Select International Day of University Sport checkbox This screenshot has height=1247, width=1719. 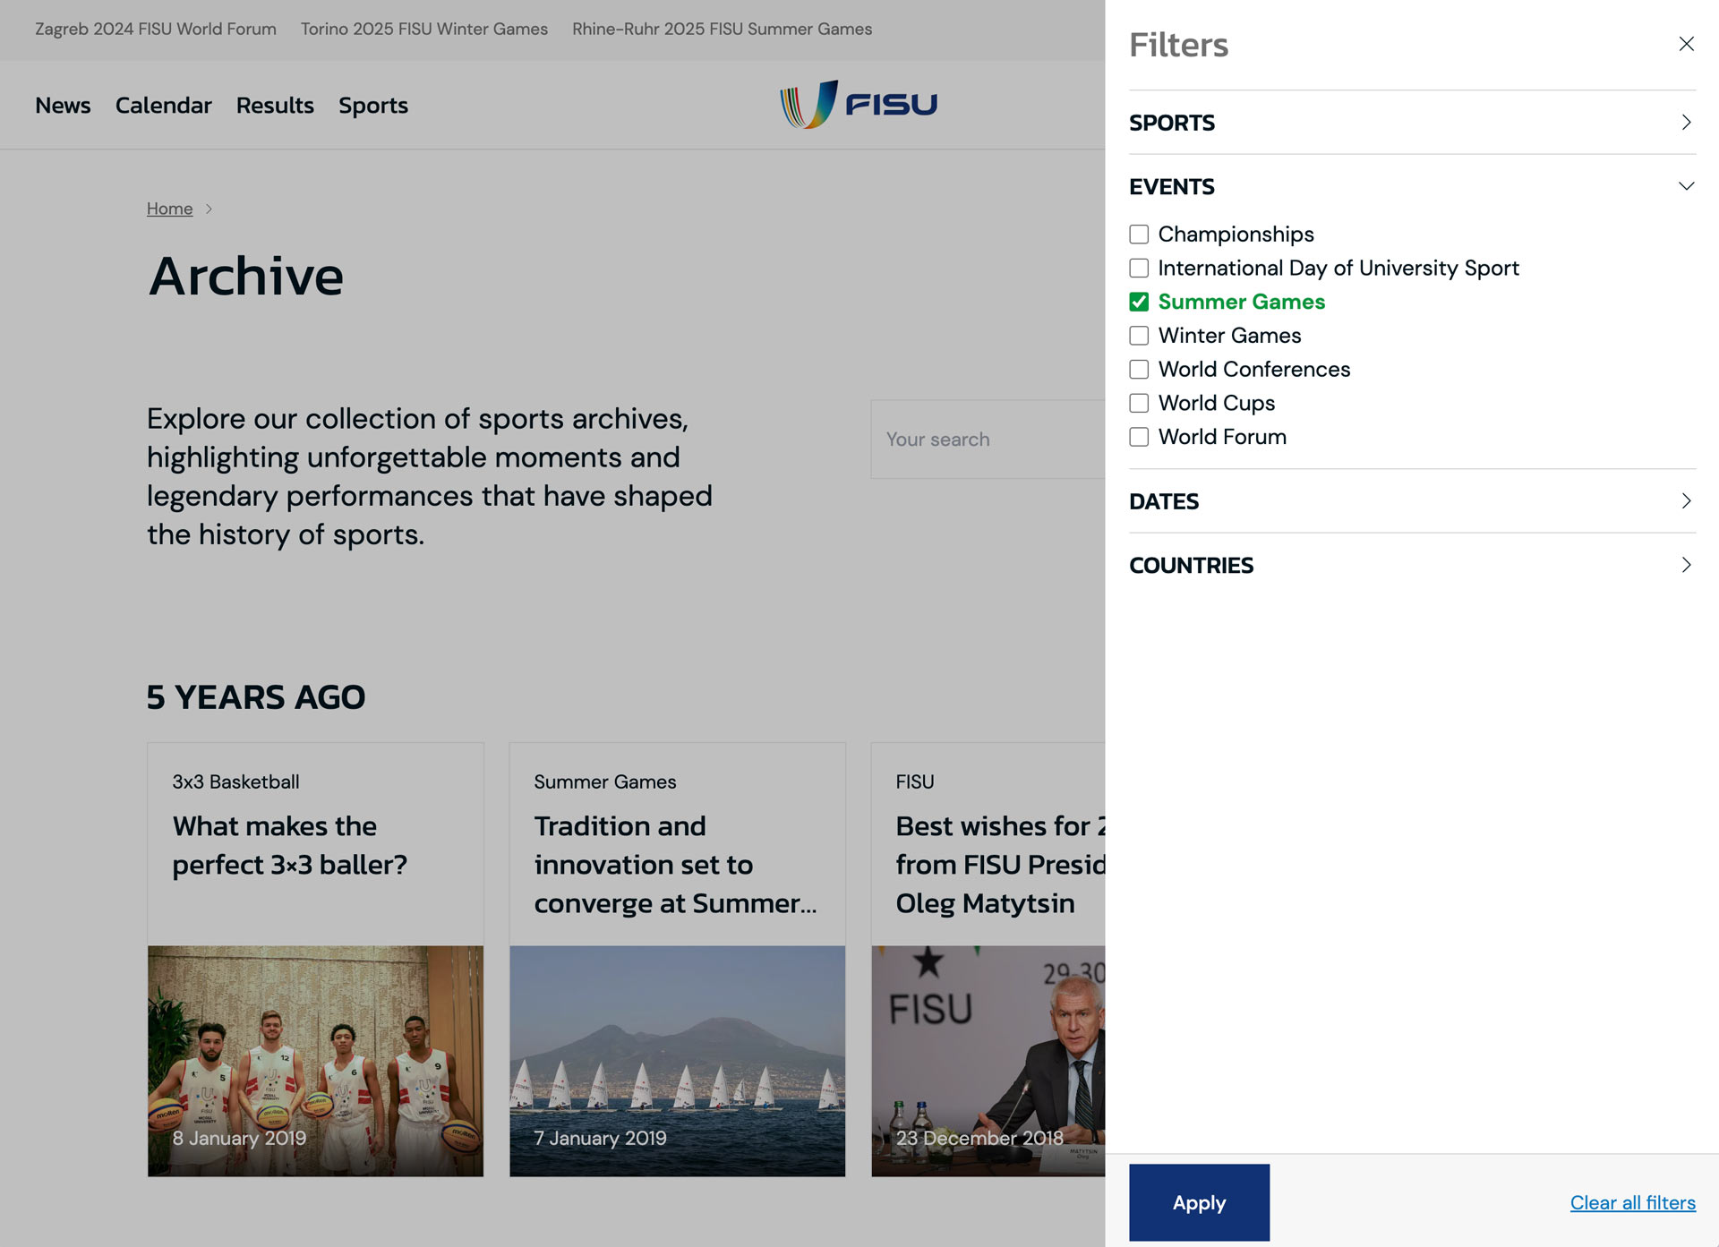[1139, 269]
